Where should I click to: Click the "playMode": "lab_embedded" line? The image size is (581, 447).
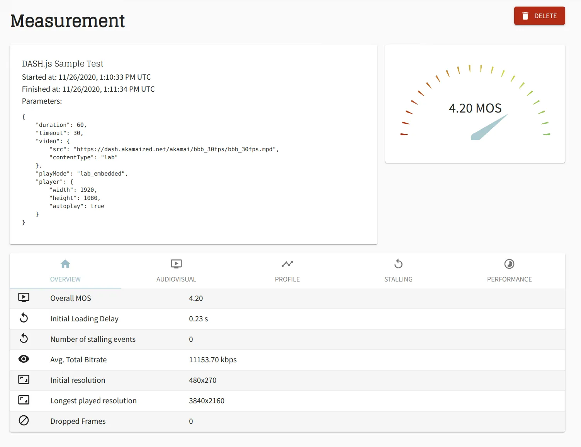(x=82, y=174)
